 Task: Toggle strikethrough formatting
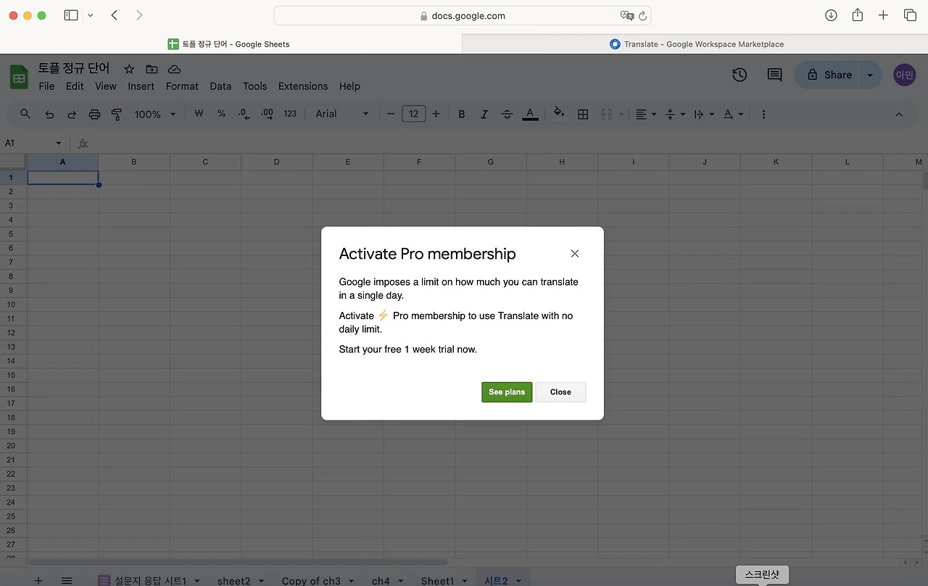point(507,114)
